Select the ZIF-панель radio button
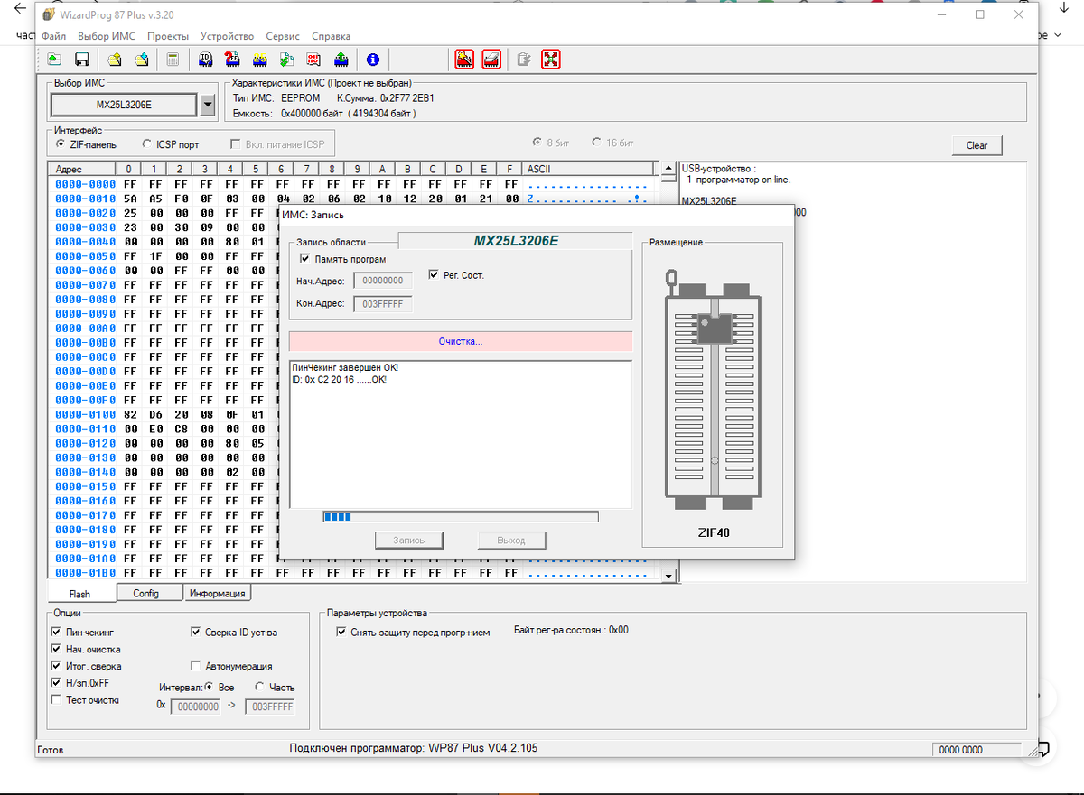Viewport: 1084px width, 795px height. click(x=61, y=144)
